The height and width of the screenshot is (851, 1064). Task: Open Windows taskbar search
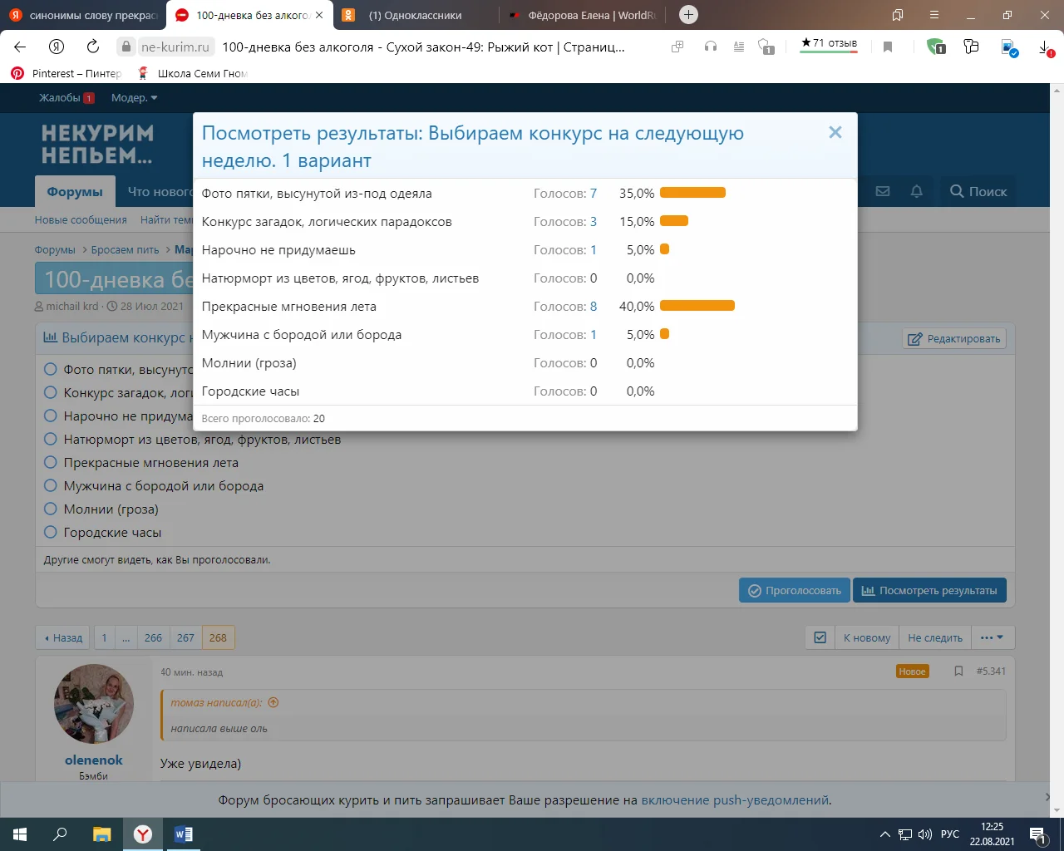point(60,834)
